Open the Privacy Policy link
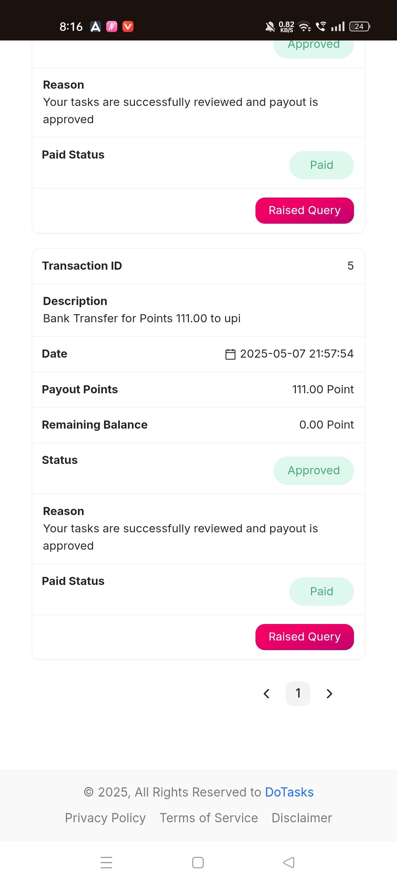 click(105, 818)
